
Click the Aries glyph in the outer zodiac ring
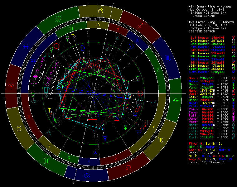click(11, 87)
